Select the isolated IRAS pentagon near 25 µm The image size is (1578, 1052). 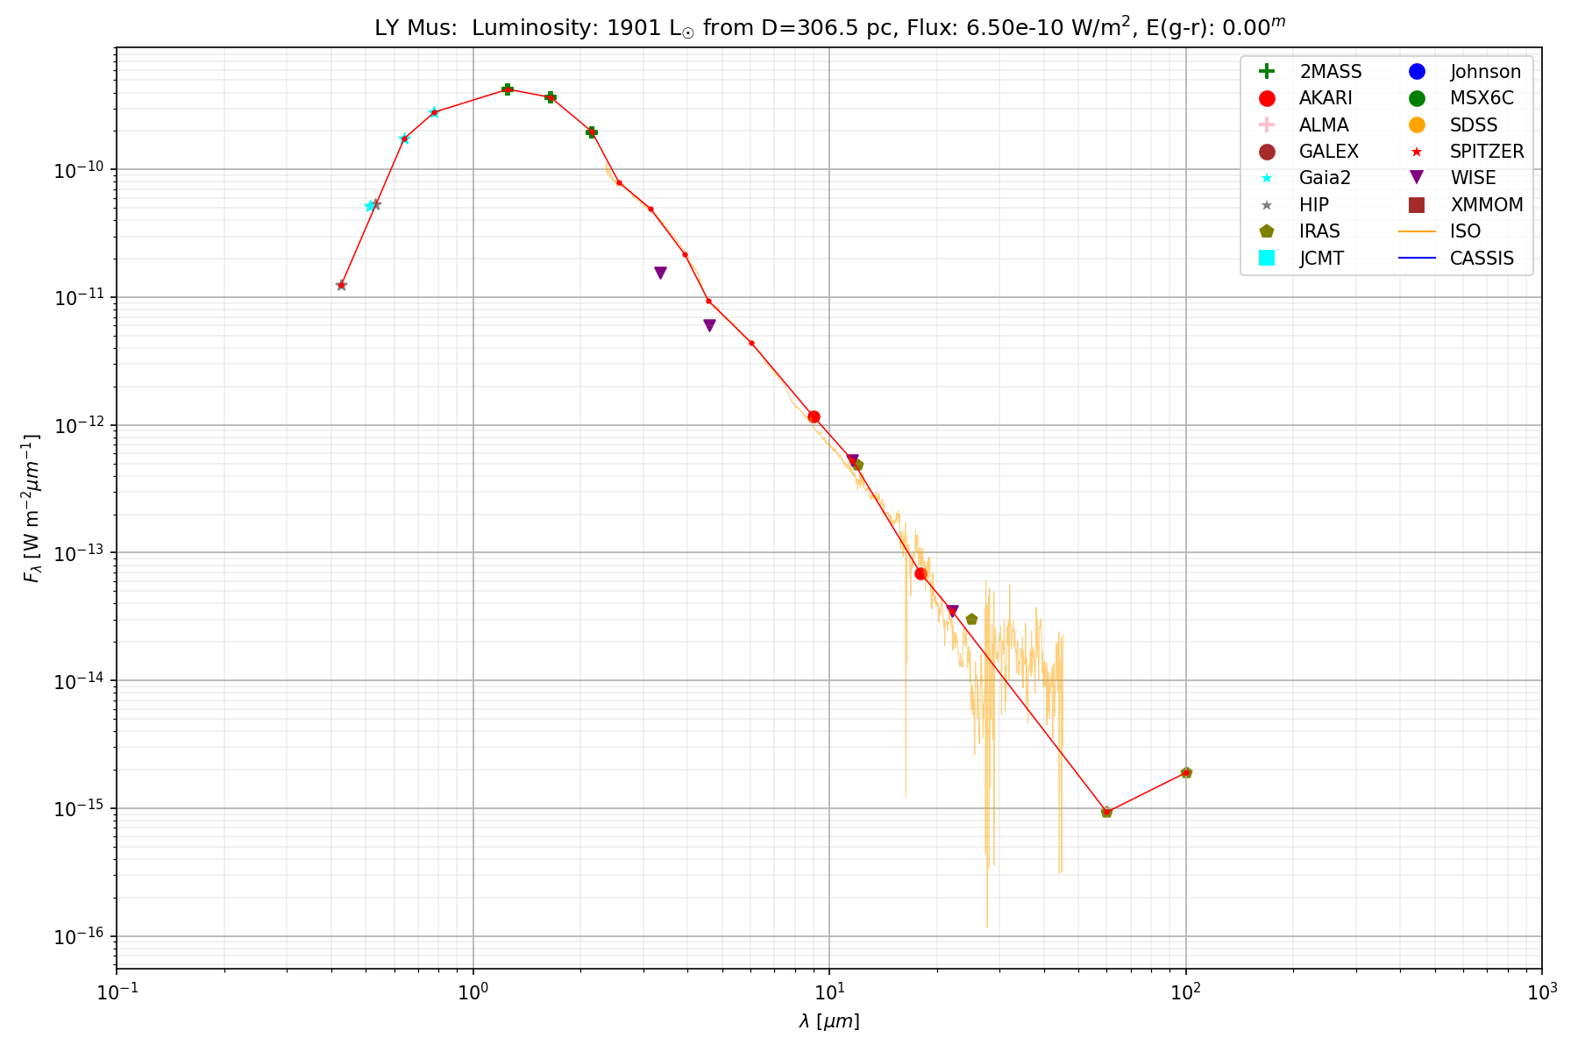pos(971,619)
